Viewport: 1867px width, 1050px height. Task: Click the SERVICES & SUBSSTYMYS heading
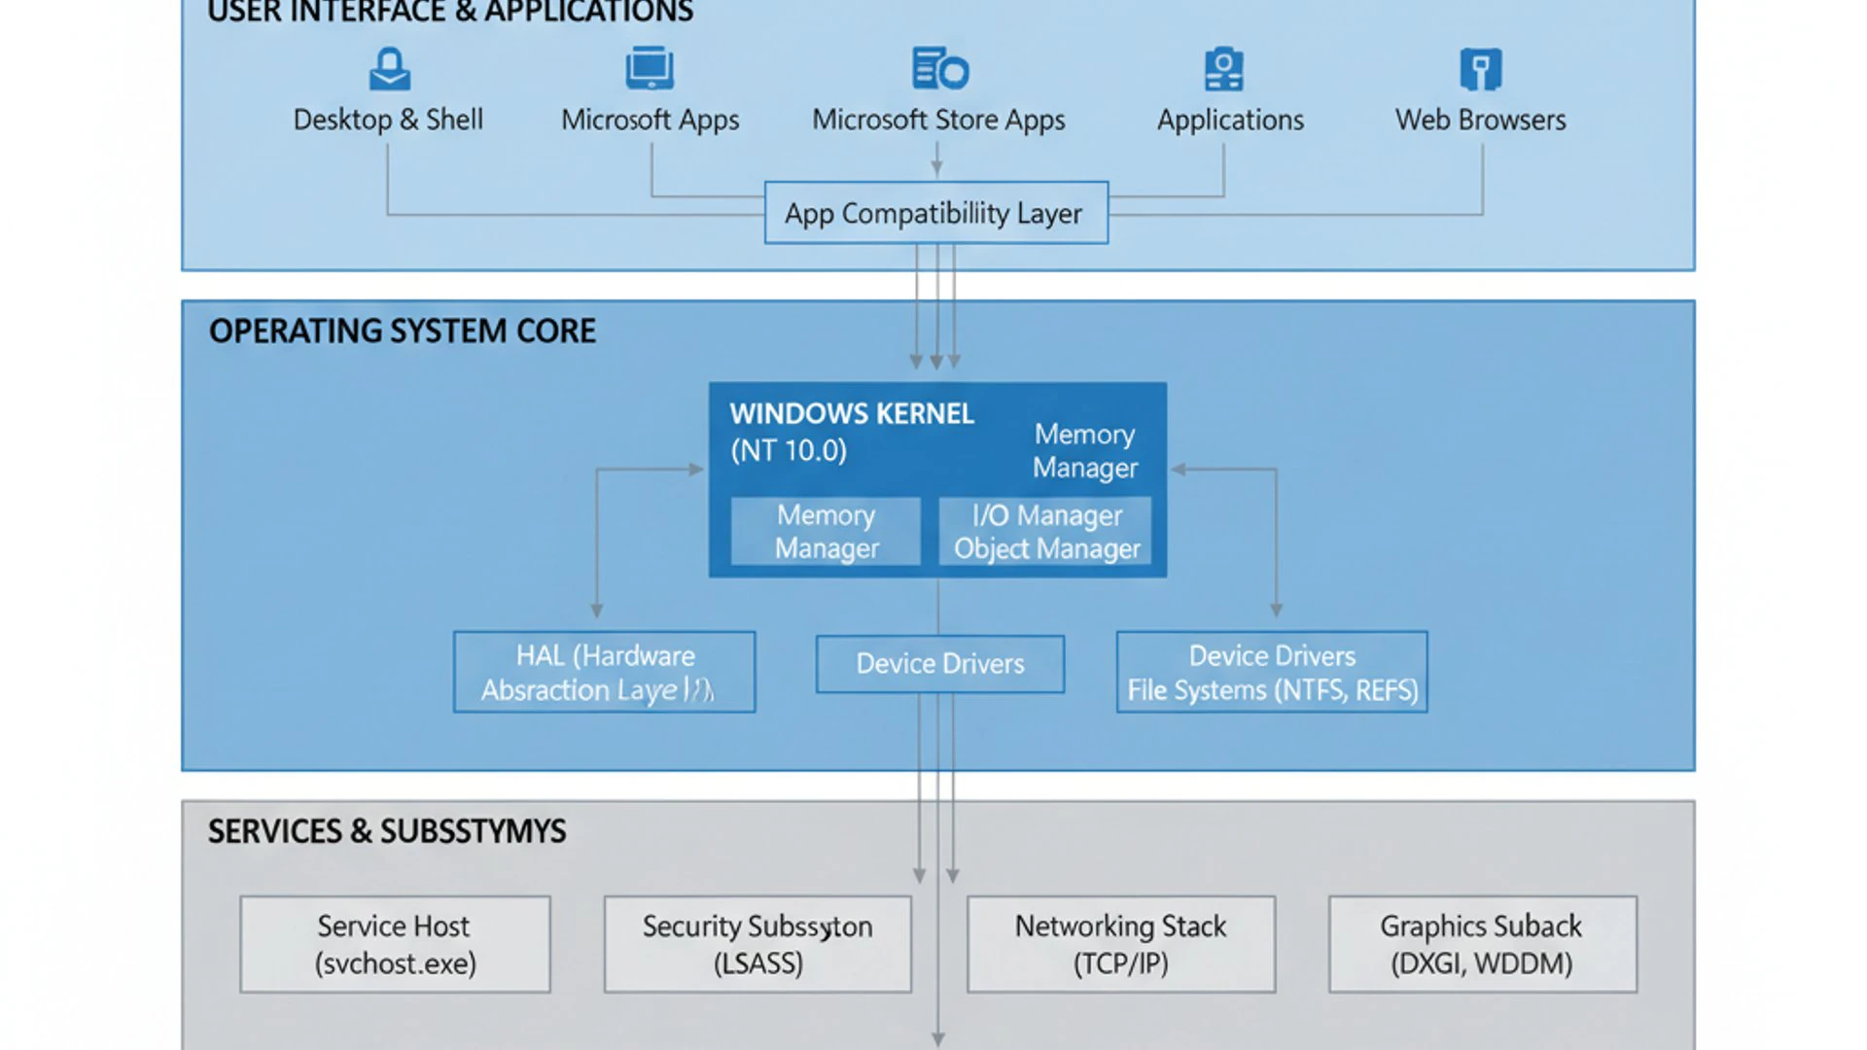click(x=386, y=832)
